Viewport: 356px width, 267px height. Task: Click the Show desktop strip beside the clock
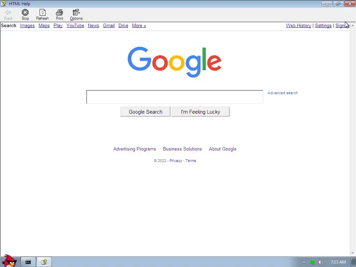354,262
